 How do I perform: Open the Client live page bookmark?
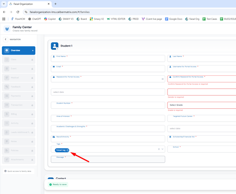pos(152,19)
